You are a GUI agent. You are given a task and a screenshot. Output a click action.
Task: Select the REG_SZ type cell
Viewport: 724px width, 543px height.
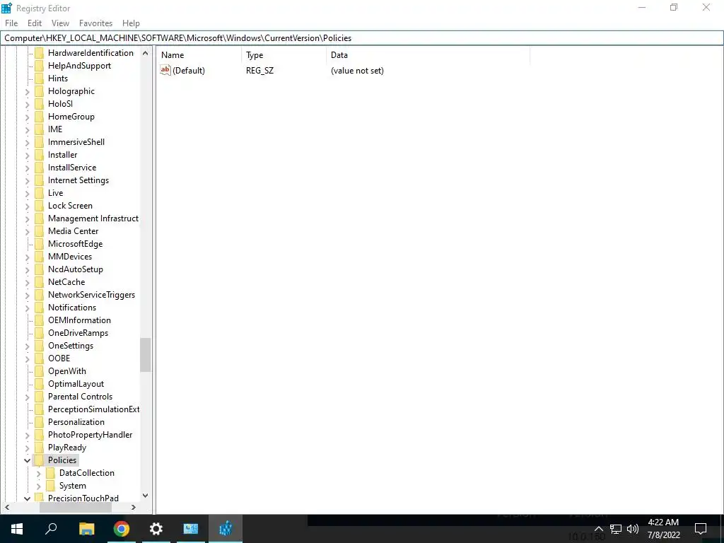click(x=260, y=71)
